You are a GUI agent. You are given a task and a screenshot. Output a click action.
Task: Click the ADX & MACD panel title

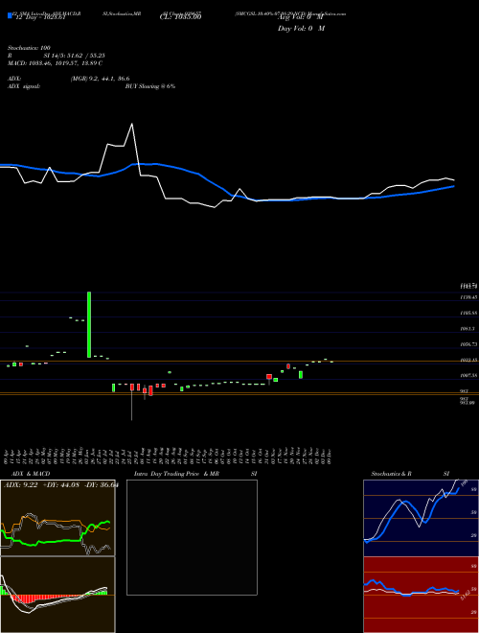pos(31,474)
